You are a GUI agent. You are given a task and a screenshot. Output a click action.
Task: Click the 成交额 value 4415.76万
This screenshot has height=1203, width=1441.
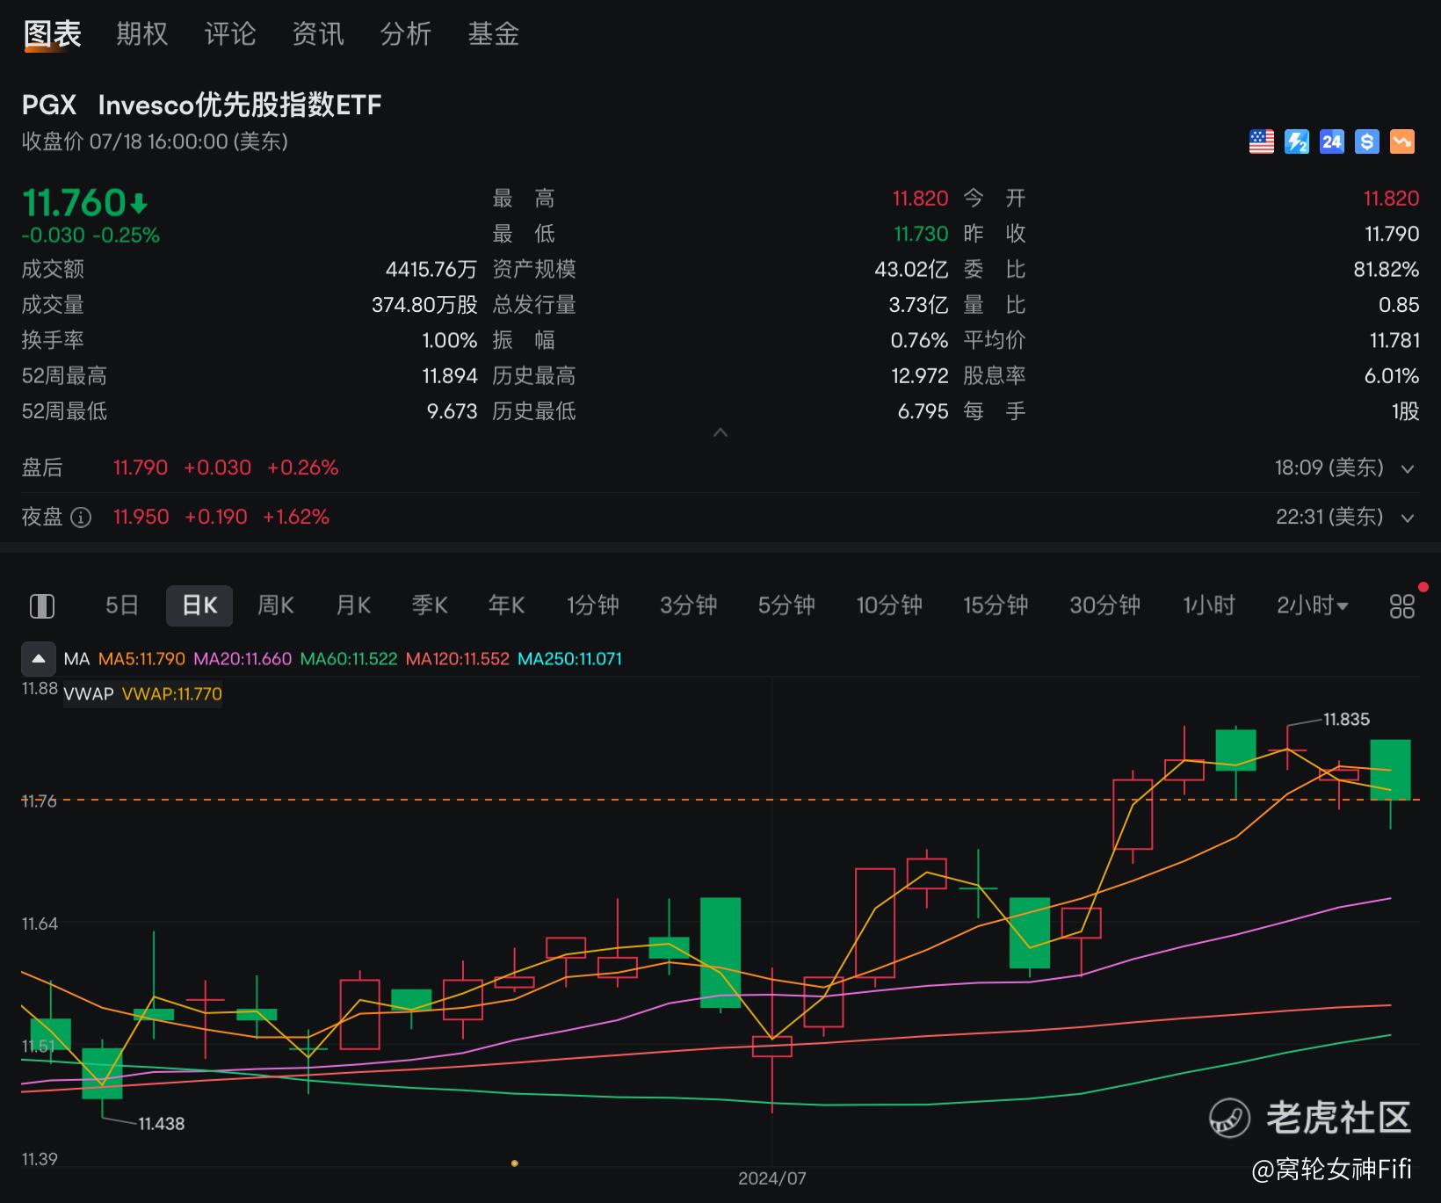(x=431, y=270)
